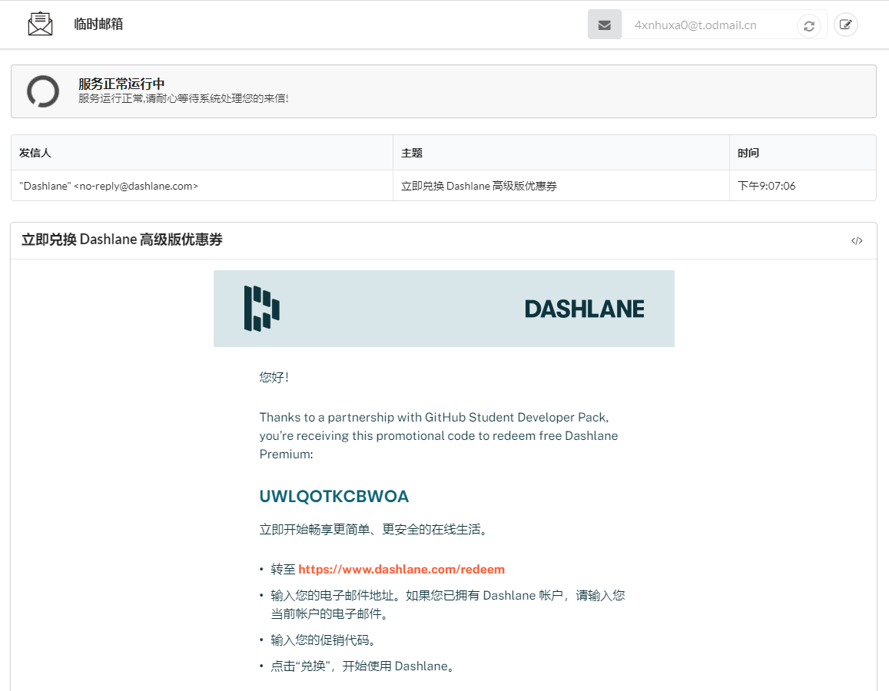Click the 时间 column header
Screen dimensions: 889x691
(x=802, y=153)
